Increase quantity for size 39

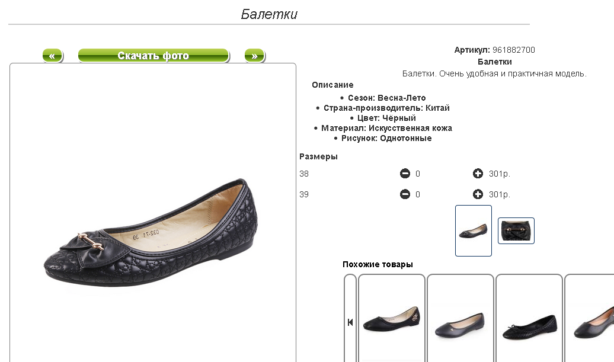click(478, 194)
